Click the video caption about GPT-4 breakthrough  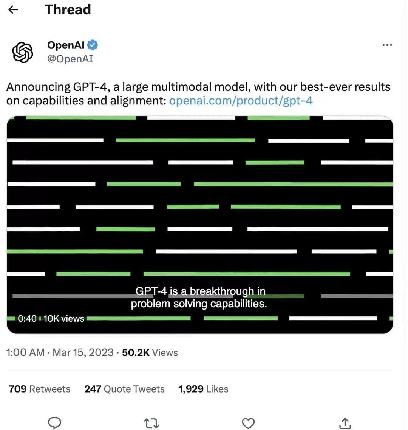coord(199,298)
